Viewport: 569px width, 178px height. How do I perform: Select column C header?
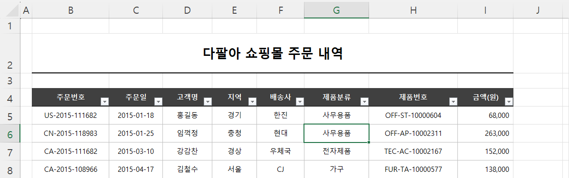click(x=136, y=10)
